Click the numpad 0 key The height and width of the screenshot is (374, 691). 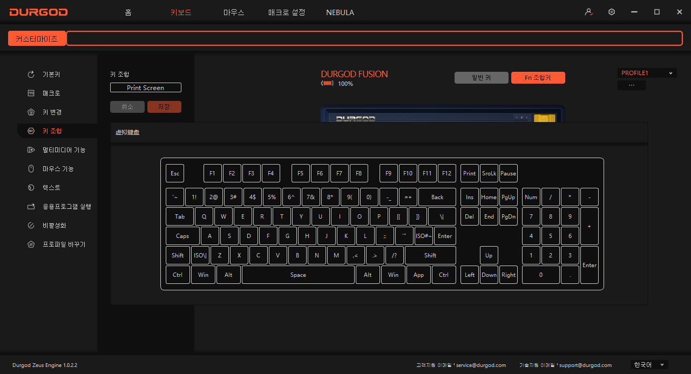[541, 275]
